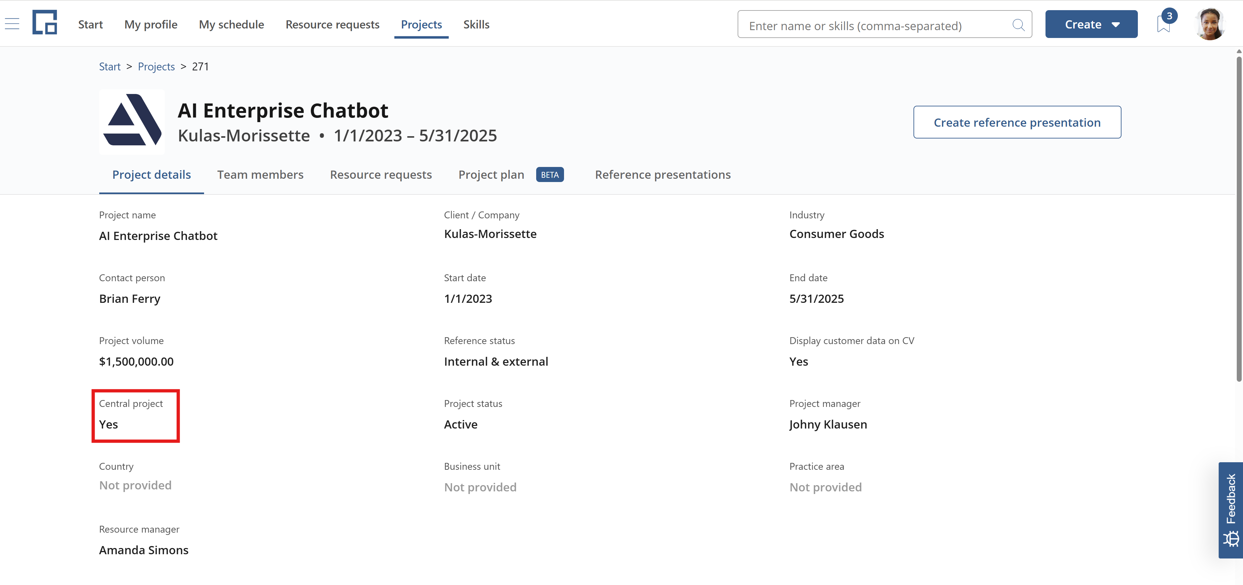Screen dimensions: 1243x585
Task: Click the reference status Internal & external
Action: click(496, 361)
